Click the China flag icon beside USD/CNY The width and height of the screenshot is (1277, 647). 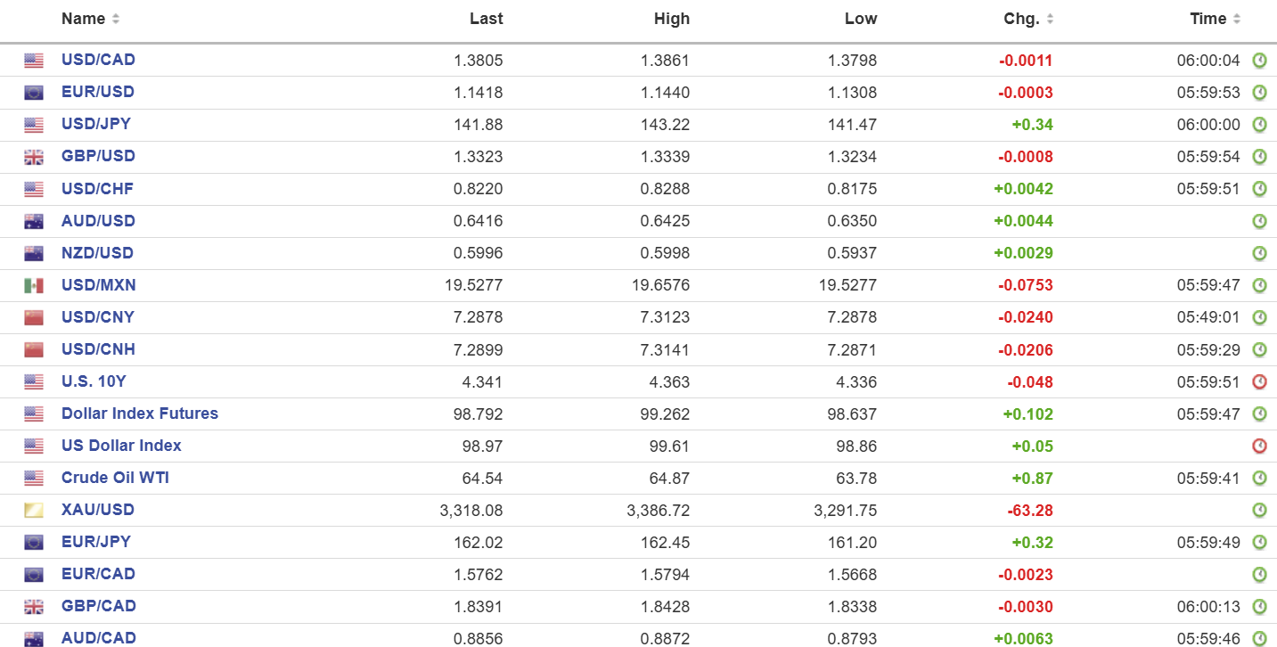pos(34,318)
